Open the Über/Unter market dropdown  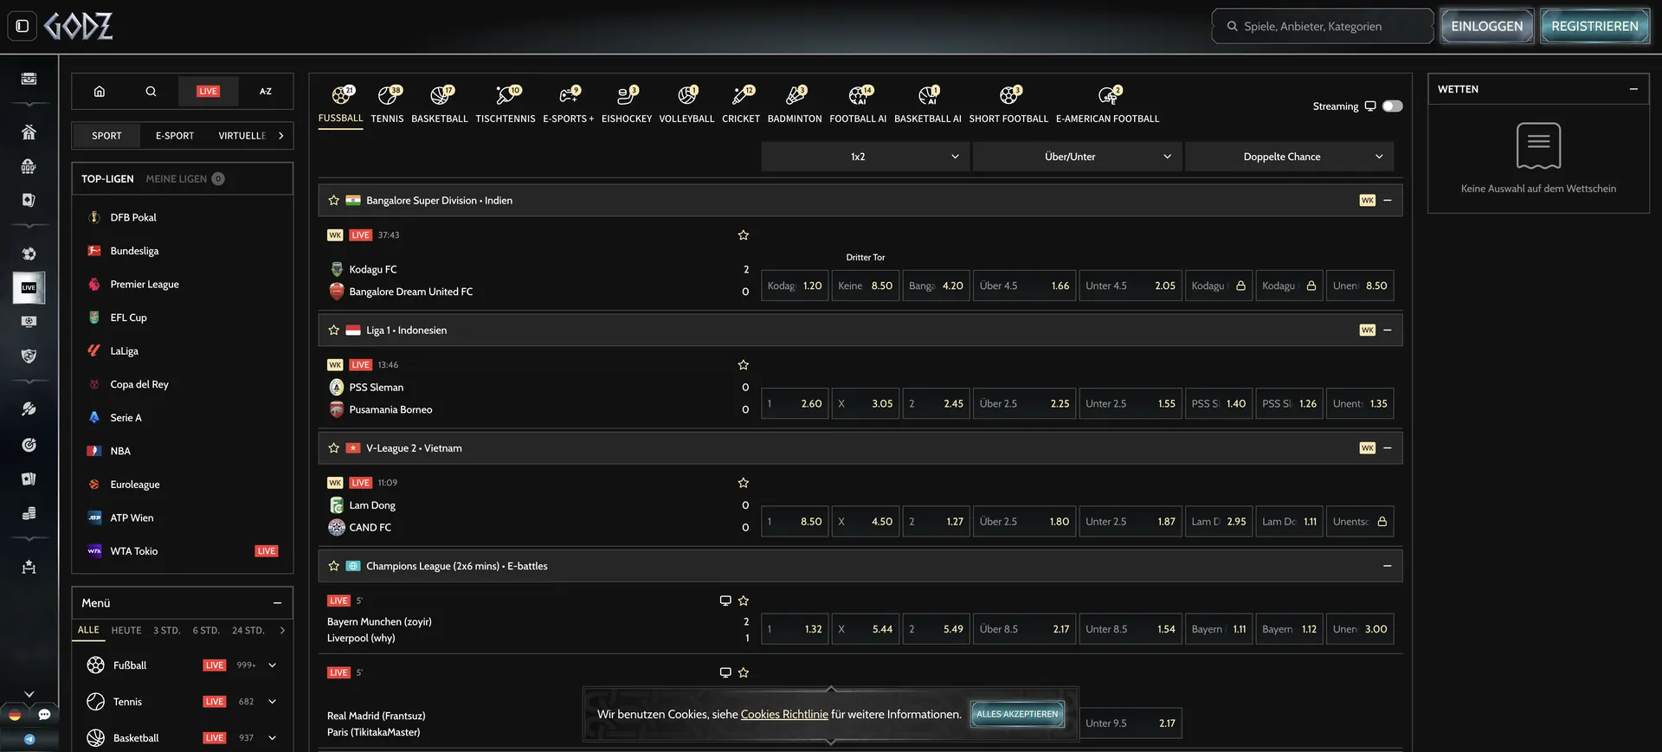1077,157
